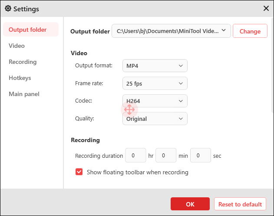
Task: Click the recording duration seconds field
Action: click(x=201, y=155)
